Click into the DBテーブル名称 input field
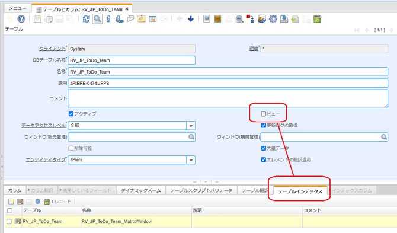 [132, 60]
